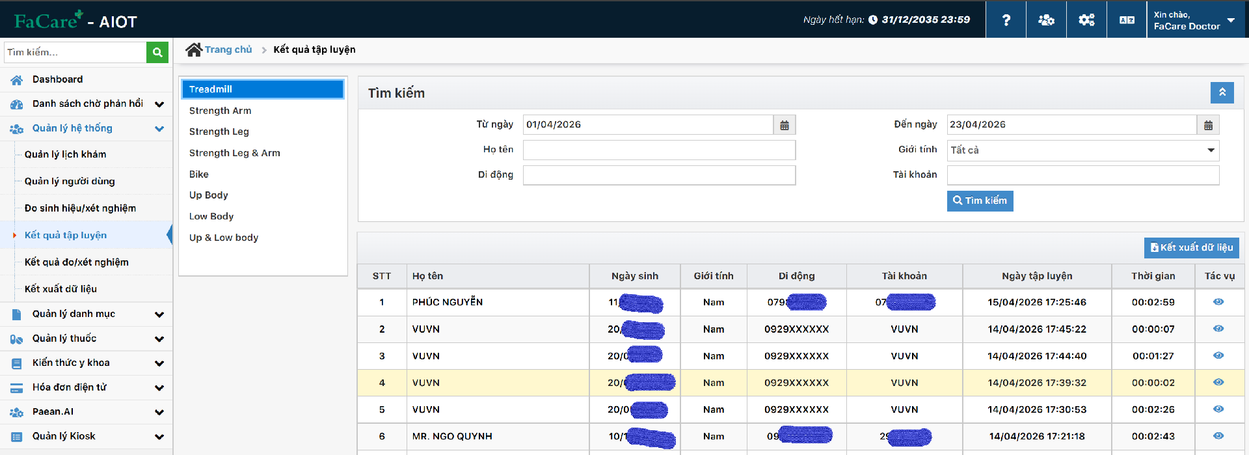Image resolution: width=1249 pixels, height=455 pixels.
Task: Collapse the Tìm kiếm panel
Action: (x=1222, y=92)
